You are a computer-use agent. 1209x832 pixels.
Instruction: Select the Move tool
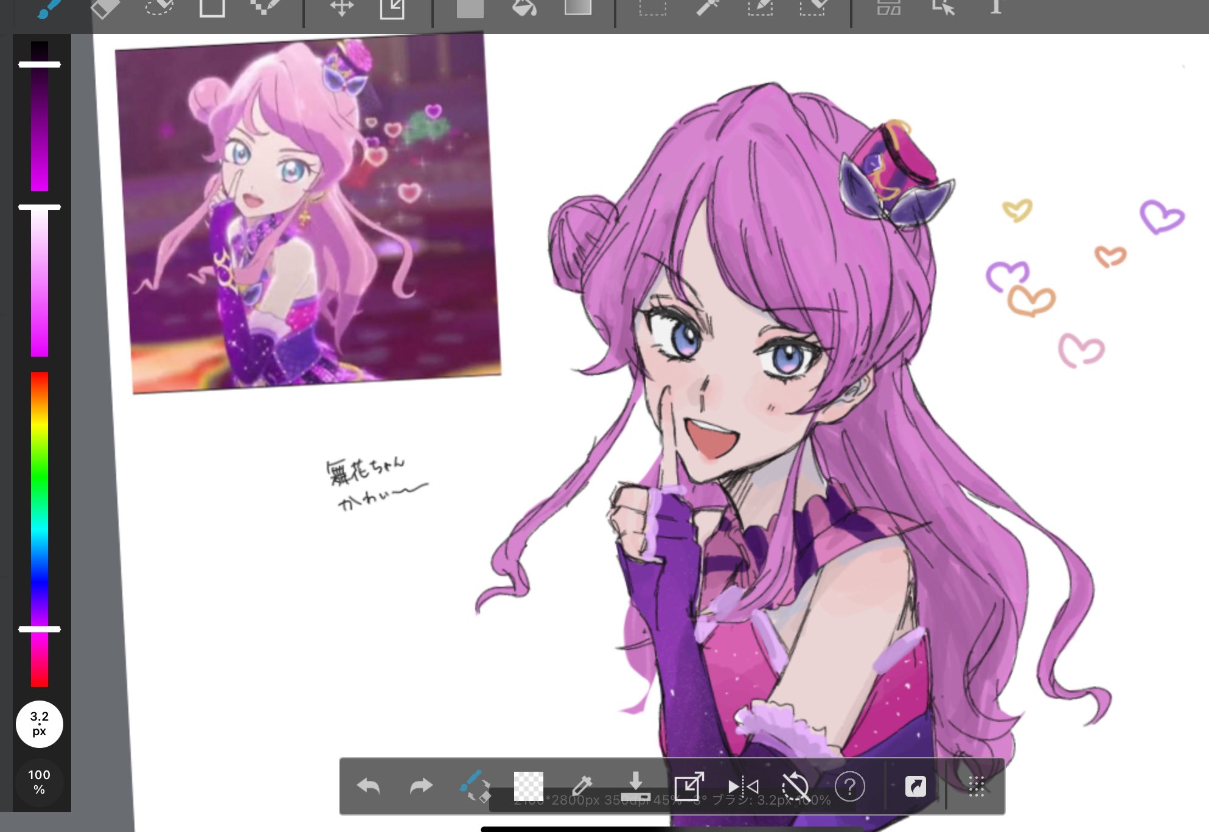pyautogui.click(x=341, y=7)
